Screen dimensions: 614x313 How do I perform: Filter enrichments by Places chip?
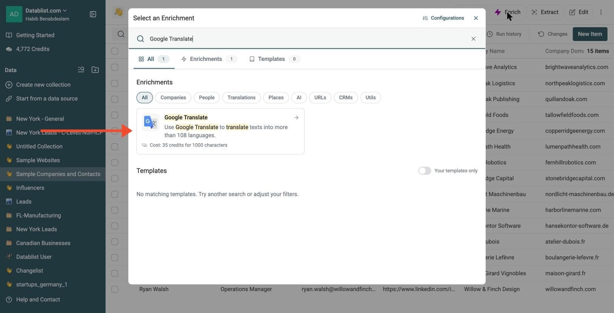pos(276,97)
